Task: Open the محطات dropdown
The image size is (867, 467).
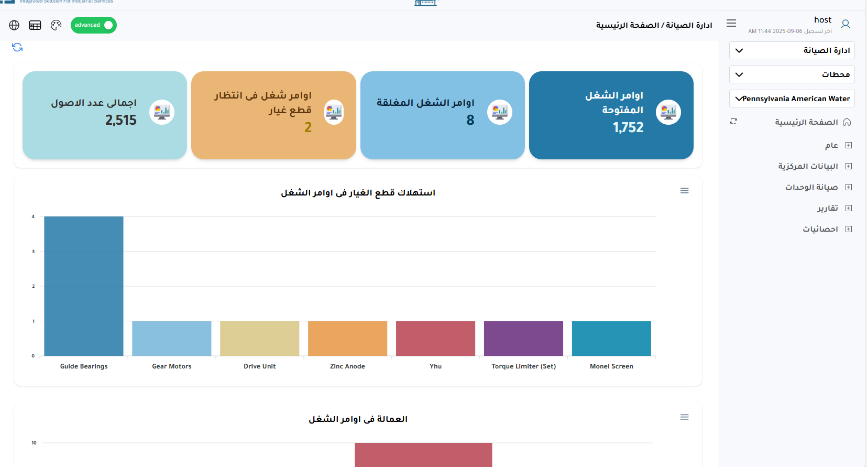Action: tap(792, 74)
